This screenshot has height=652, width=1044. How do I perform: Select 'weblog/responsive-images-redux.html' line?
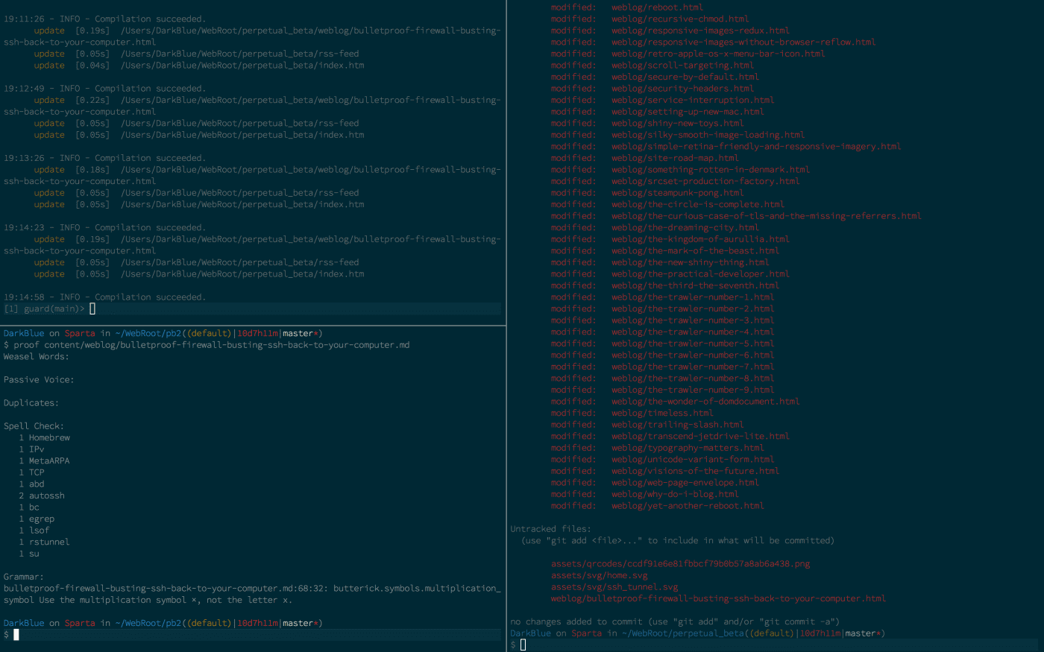click(x=700, y=31)
